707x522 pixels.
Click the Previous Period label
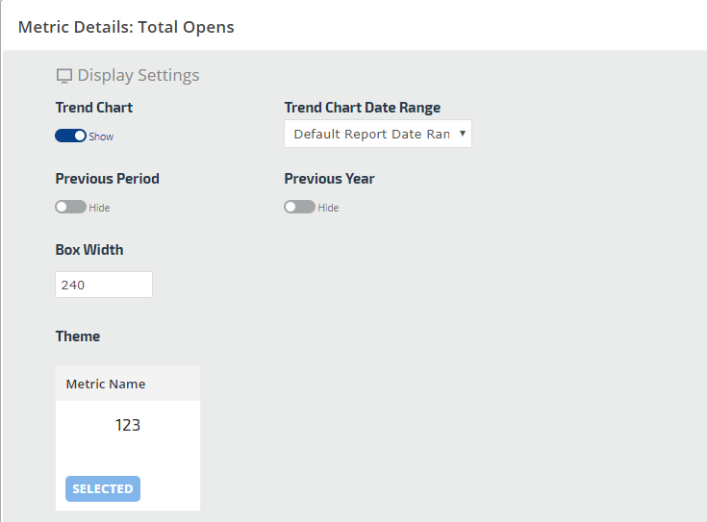108,179
